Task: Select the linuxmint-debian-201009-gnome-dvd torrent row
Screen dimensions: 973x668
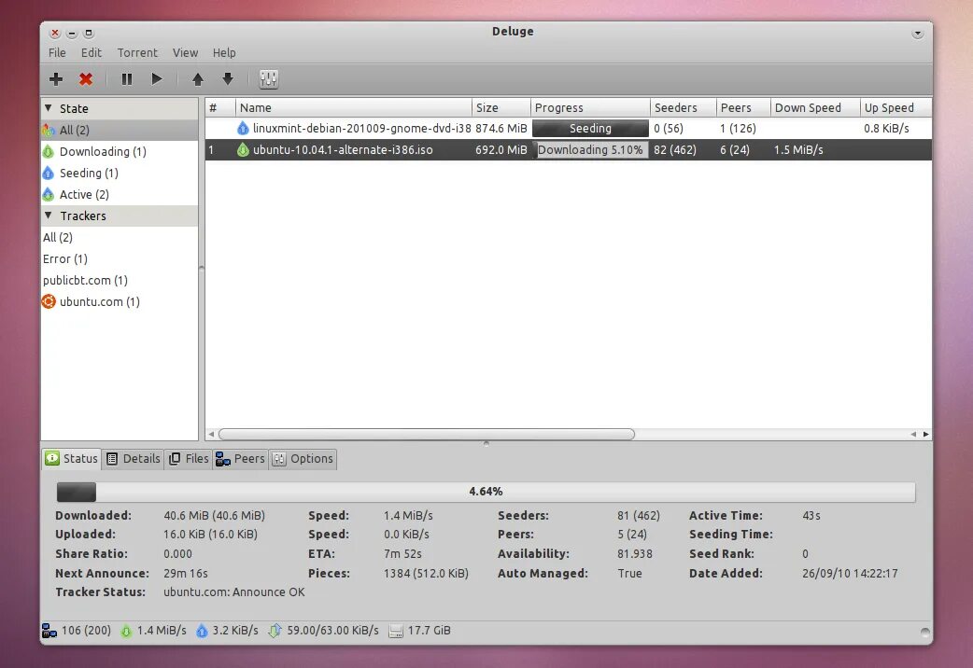Action: [x=569, y=129]
